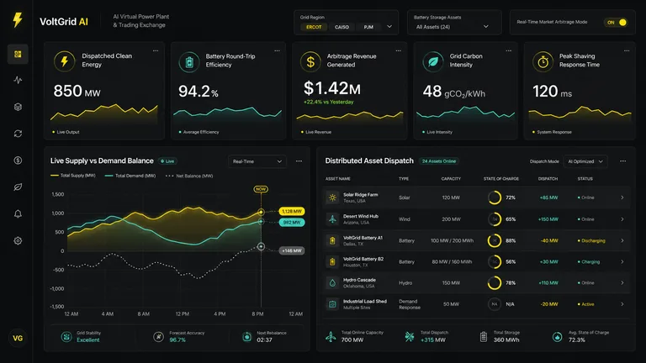The width and height of the screenshot is (646, 363).
Task: Click the Total Online Capacity turbine icon
Action: pyautogui.click(x=331, y=337)
